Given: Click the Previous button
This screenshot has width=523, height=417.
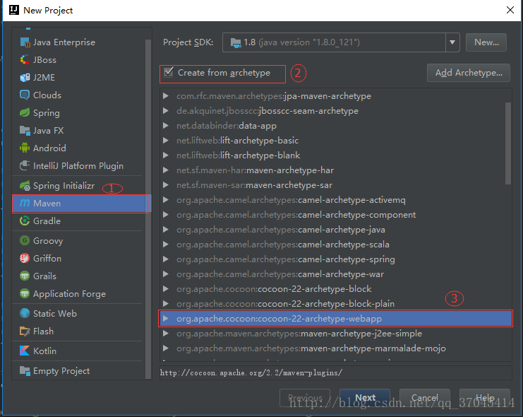Looking at the screenshot, I should [x=305, y=397].
